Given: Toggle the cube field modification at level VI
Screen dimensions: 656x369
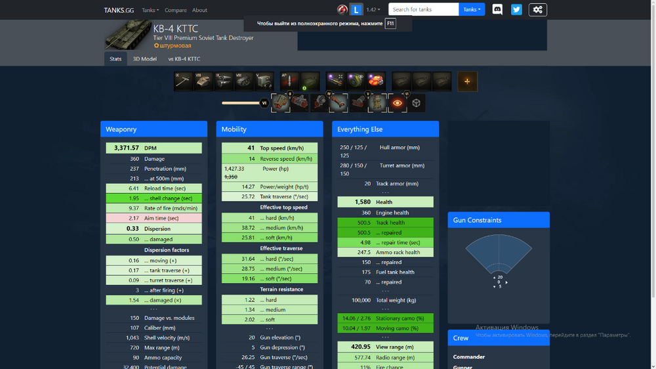Looking at the screenshot, I should (x=417, y=103).
